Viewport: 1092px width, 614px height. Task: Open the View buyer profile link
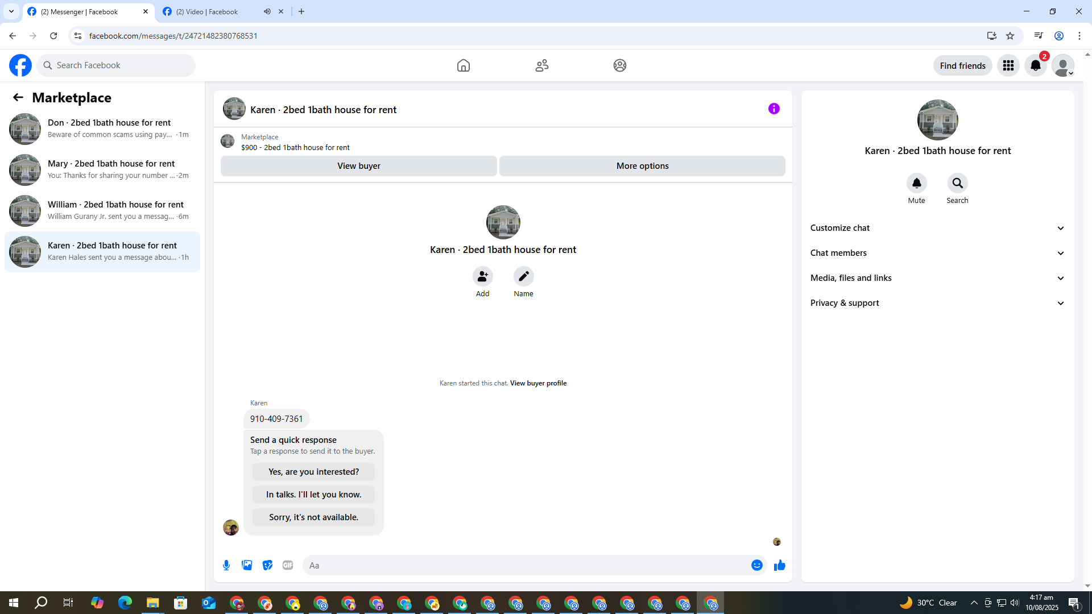tap(539, 383)
